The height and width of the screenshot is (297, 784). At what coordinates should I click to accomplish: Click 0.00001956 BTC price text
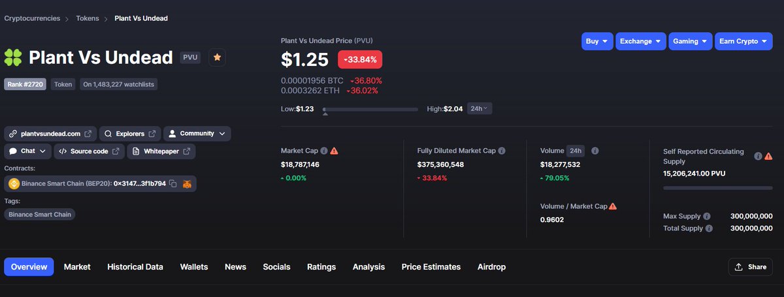point(311,81)
